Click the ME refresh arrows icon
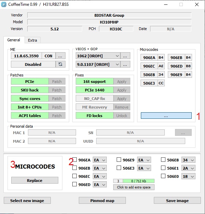 tap(60, 64)
